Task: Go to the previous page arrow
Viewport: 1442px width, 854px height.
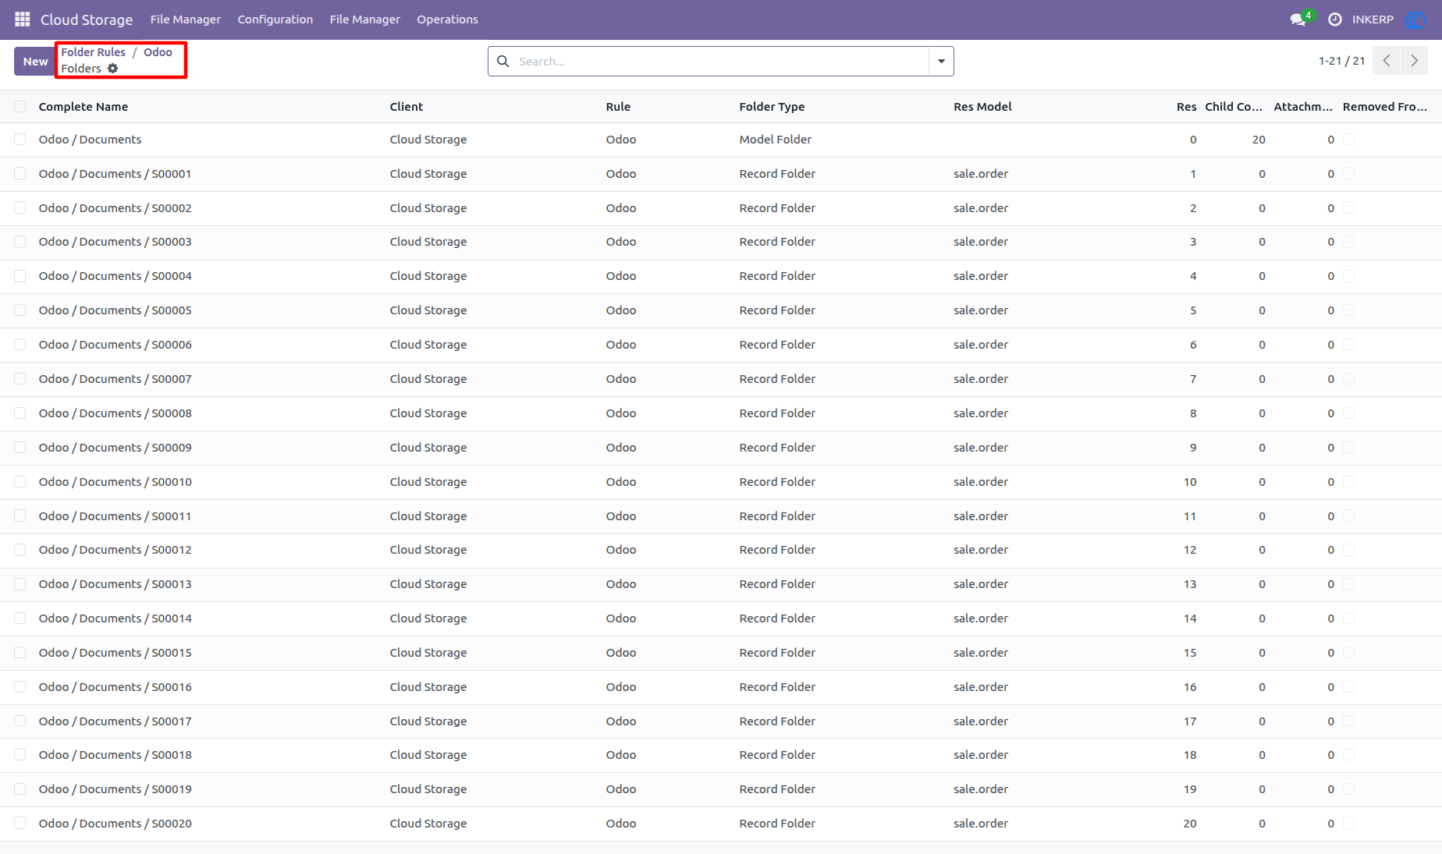Action: (1387, 61)
